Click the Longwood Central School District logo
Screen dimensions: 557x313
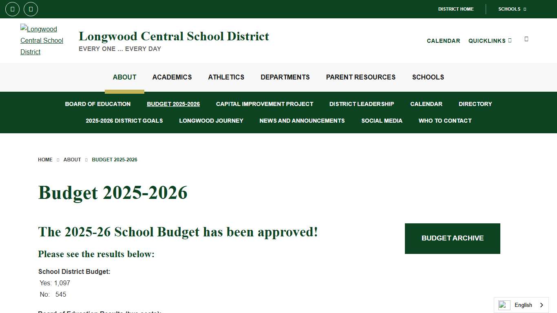point(42,40)
